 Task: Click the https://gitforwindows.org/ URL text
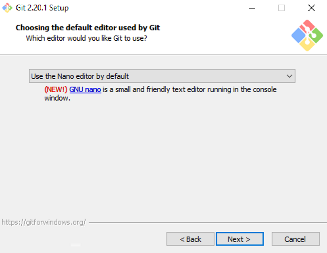coord(44,222)
